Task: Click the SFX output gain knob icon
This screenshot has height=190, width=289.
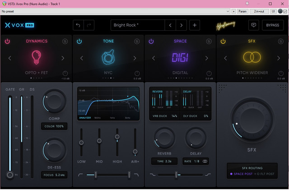Action: tap(281, 74)
